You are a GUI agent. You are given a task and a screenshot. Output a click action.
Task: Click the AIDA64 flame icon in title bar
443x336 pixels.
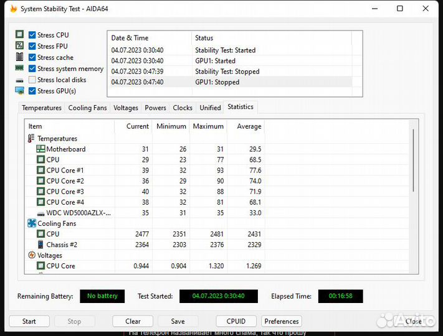13,9
